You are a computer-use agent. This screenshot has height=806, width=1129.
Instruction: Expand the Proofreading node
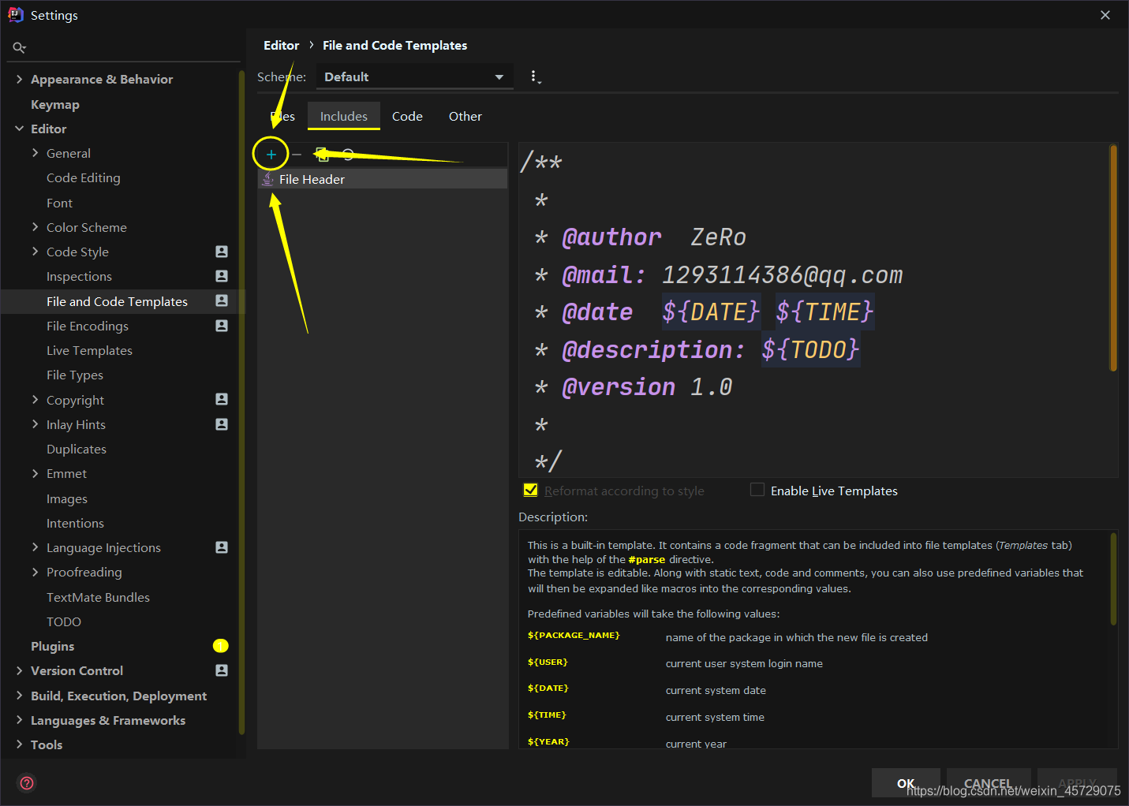coord(35,572)
